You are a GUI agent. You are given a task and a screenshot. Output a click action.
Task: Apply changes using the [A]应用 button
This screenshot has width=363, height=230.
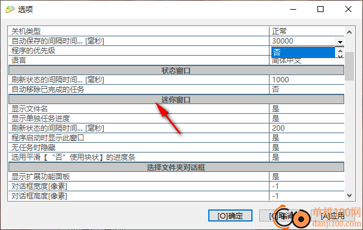point(333,215)
